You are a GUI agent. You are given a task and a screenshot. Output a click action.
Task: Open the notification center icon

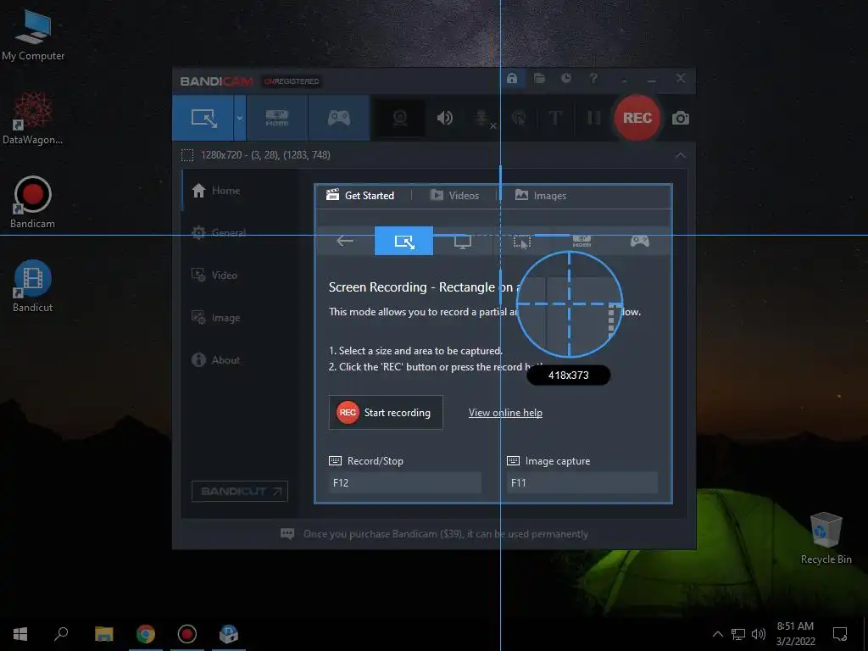pyautogui.click(x=840, y=634)
